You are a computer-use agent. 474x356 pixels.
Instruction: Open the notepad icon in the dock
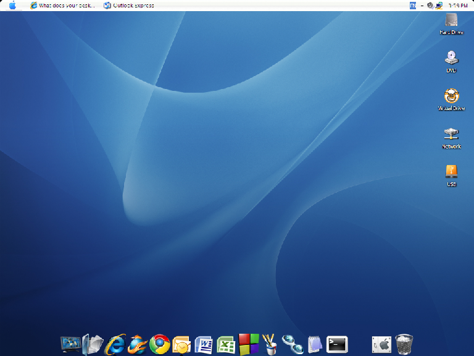click(x=315, y=344)
